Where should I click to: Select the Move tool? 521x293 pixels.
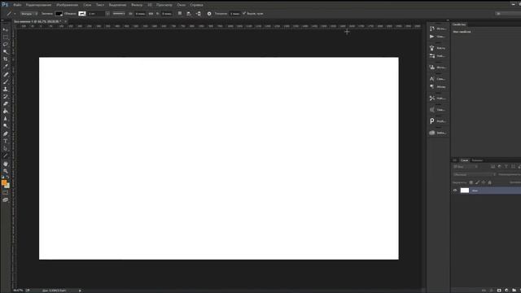(x=6, y=30)
